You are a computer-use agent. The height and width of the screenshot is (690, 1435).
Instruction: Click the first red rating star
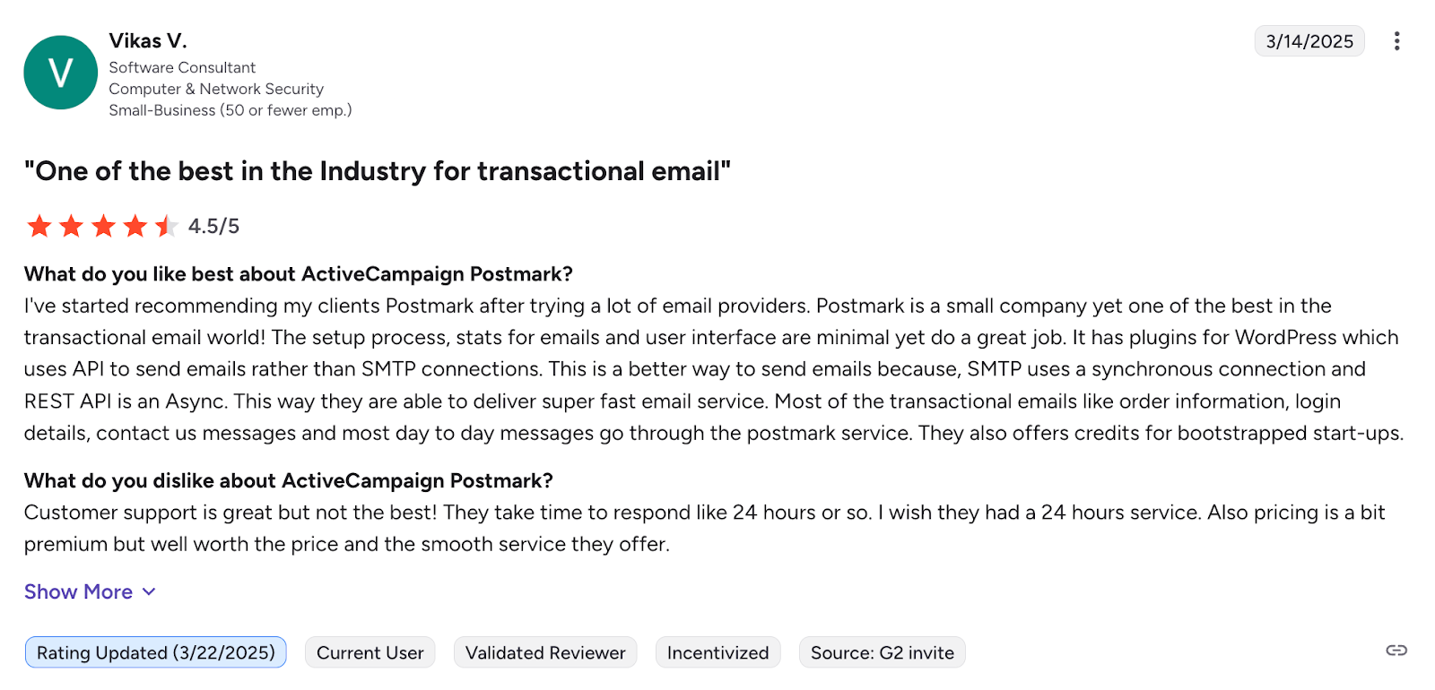39,226
